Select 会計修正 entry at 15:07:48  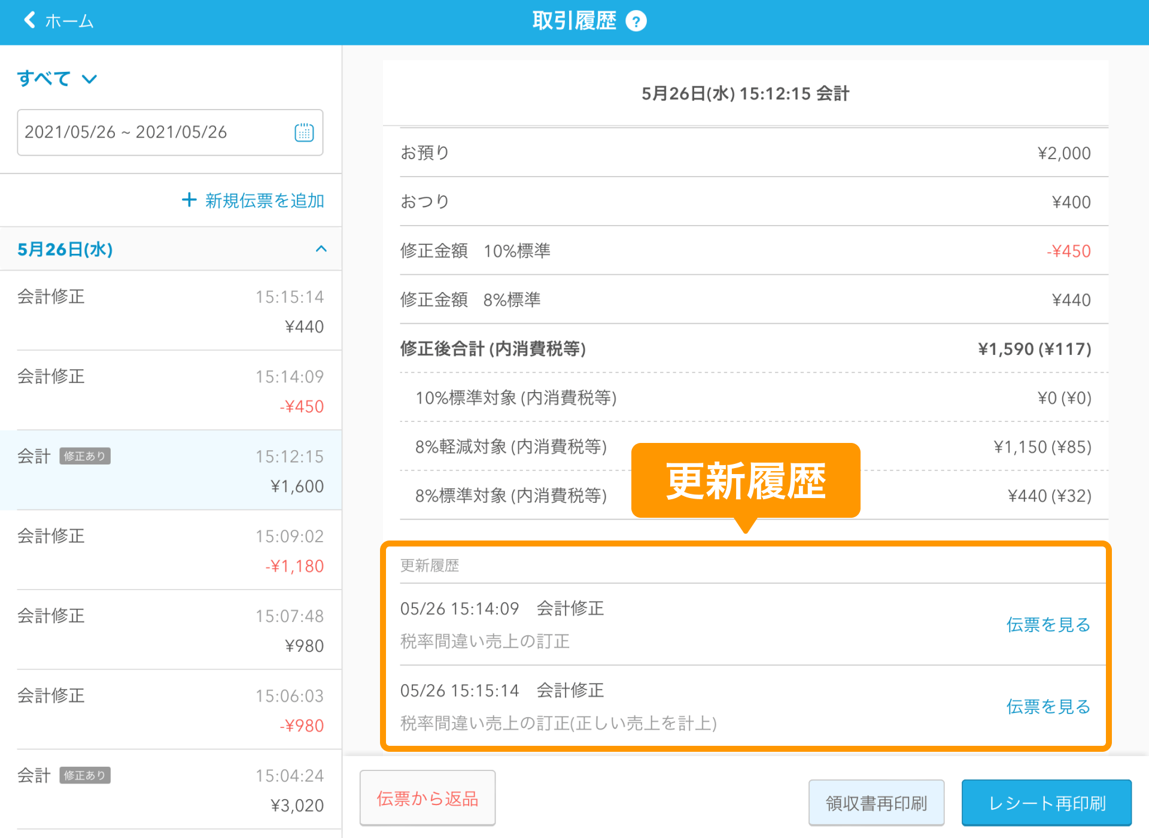(x=171, y=630)
